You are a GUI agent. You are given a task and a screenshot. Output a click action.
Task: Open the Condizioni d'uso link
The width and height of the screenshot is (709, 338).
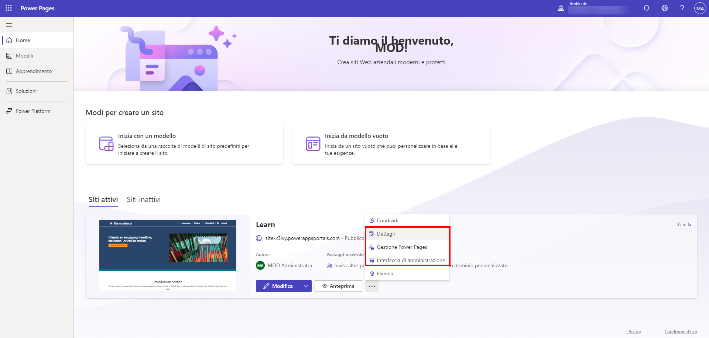[x=681, y=332]
